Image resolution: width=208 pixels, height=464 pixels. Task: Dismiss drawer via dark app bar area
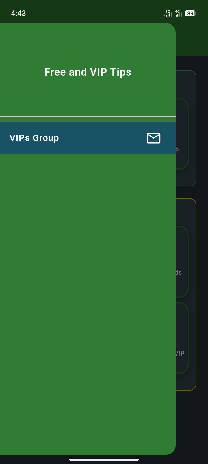[x=192, y=39]
